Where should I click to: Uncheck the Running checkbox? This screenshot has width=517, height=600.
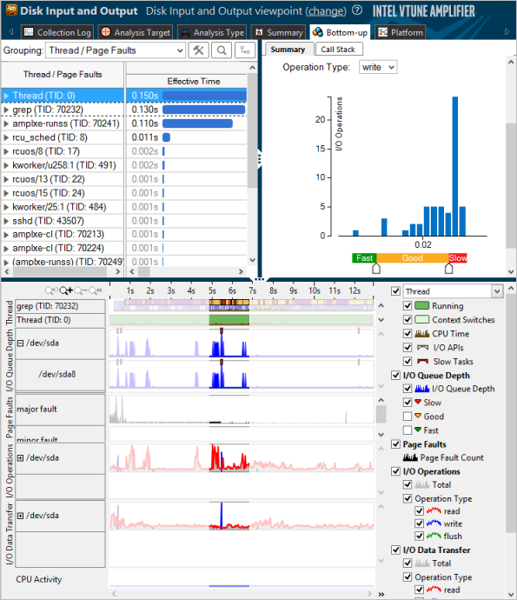click(408, 305)
